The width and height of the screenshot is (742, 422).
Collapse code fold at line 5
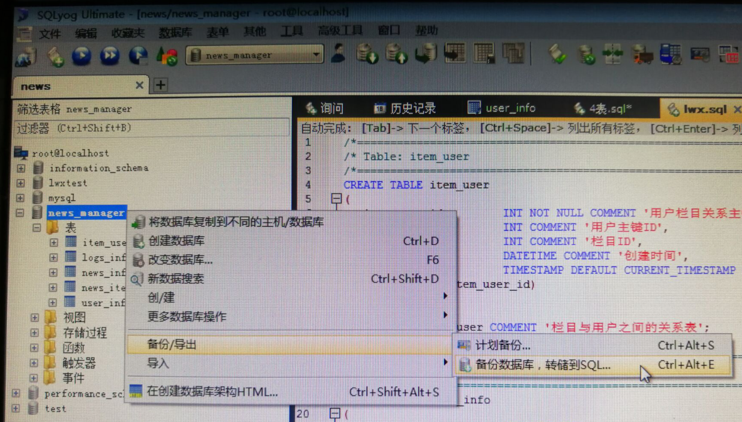[x=336, y=199]
